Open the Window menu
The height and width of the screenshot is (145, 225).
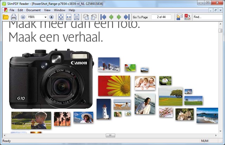coord(59,10)
